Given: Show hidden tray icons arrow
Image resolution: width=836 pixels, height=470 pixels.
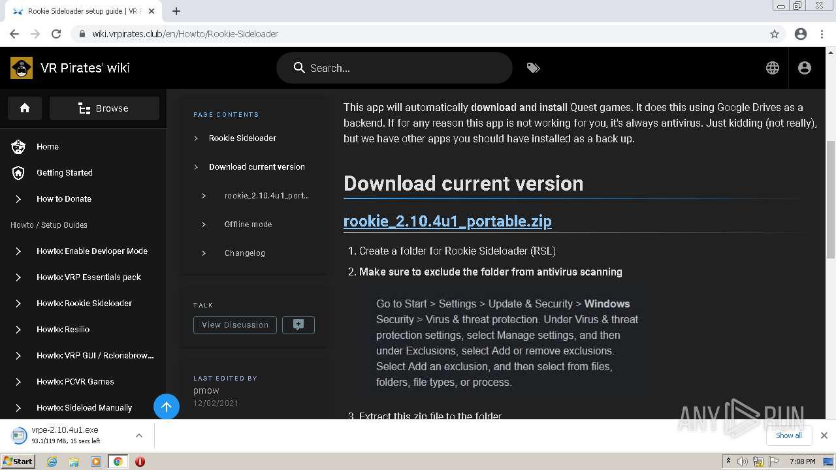Looking at the screenshot, I should pyautogui.click(x=728, y=461).
